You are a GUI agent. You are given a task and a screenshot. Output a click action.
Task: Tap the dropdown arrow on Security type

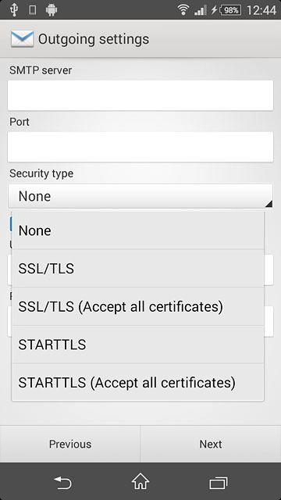pyautogui.click(x=269, y=203)
